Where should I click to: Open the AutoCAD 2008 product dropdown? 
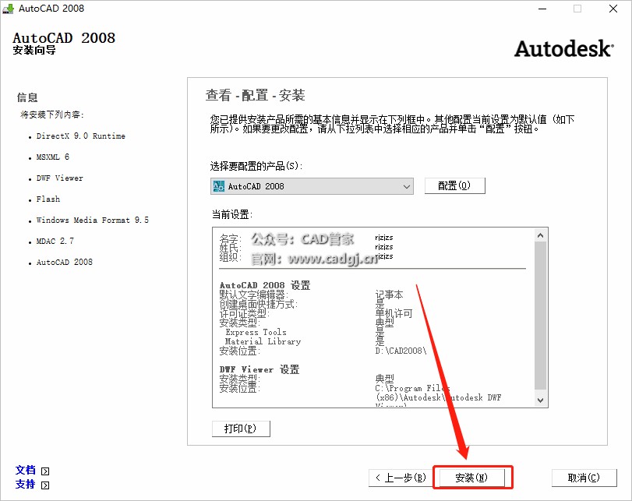312,186
